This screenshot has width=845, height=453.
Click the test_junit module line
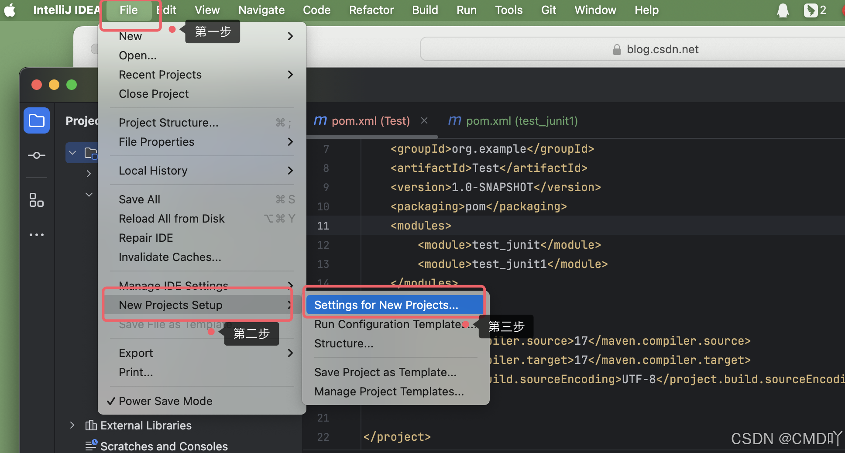click(x=509, y=245)
